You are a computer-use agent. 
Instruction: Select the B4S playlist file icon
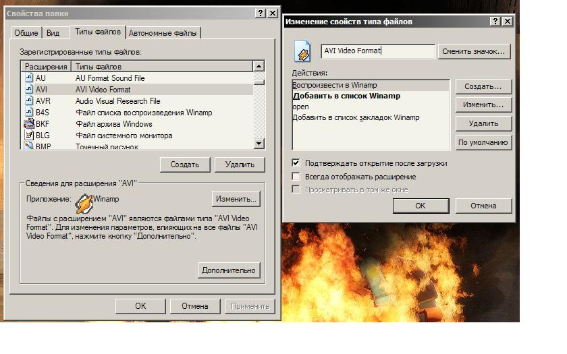(x=29, y=113)
